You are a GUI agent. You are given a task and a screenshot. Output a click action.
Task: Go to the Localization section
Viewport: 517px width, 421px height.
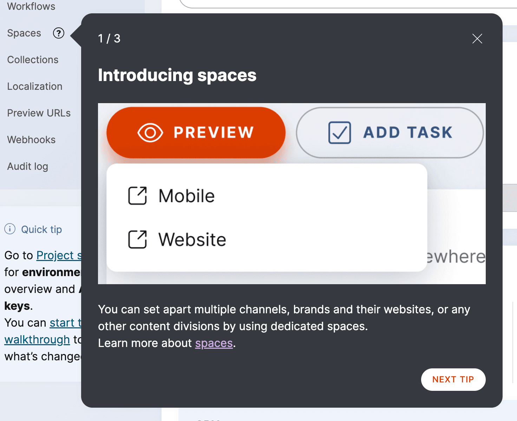point(35,86)
